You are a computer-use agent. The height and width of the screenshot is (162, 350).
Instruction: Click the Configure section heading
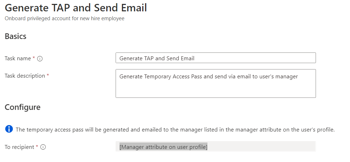point(23,107)
